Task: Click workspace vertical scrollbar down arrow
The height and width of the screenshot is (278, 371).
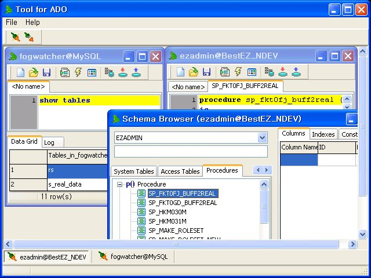Action: 362,234
